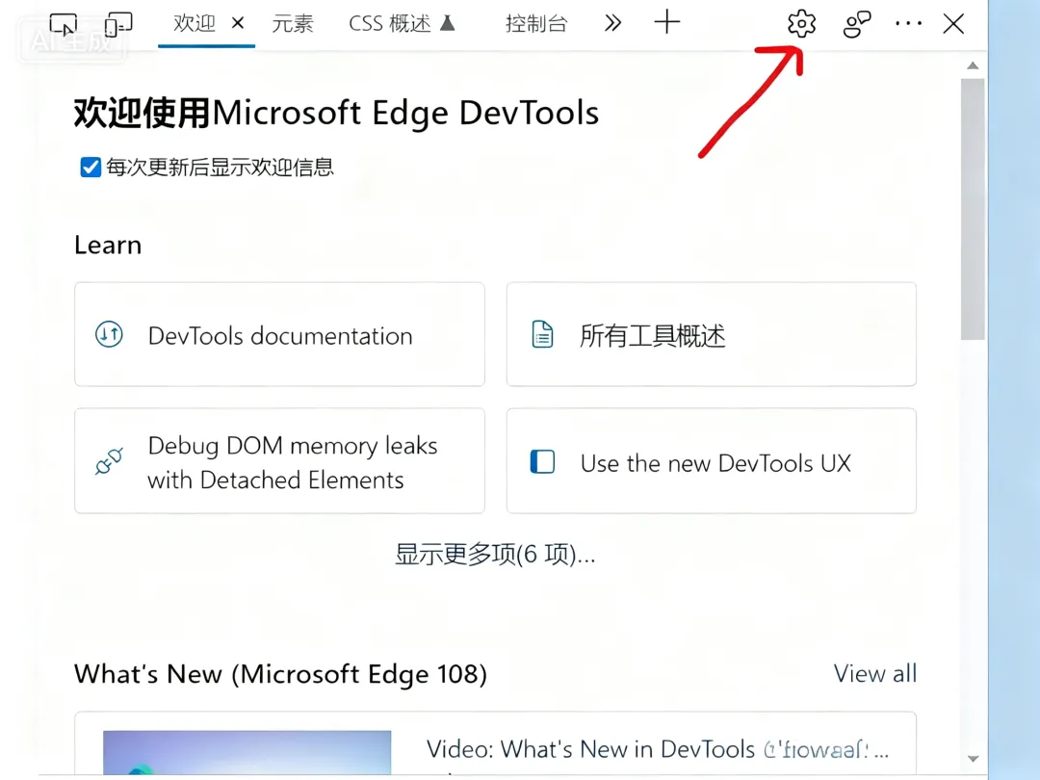Open Use the new DevTools UX card
The height and width of the screenshot is (780, 1040).
click(712, 461)
